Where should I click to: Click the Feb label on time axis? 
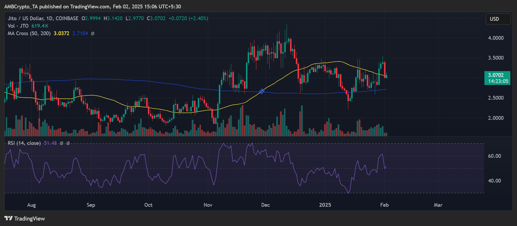click(384, 205)
